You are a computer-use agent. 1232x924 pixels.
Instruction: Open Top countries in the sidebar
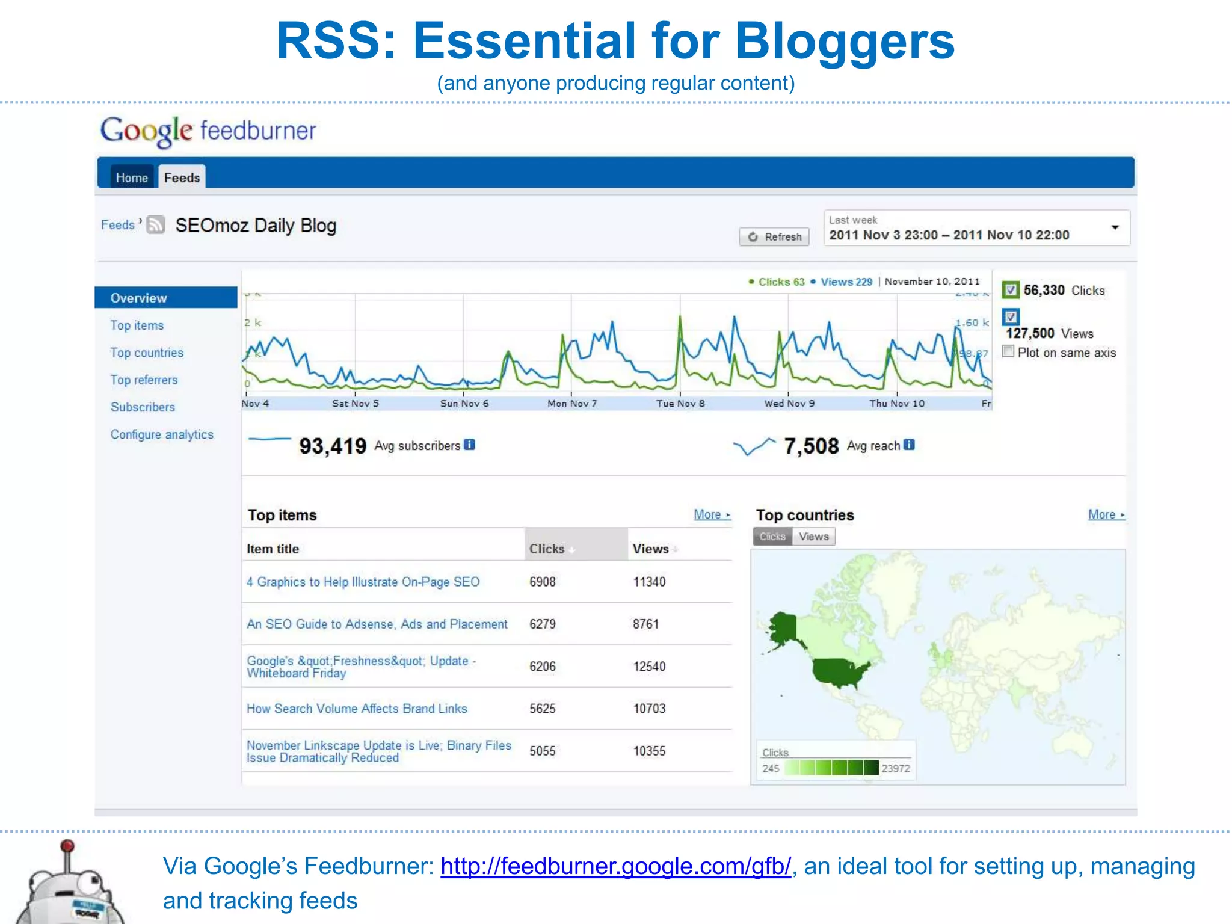click(x=147, y=353)
